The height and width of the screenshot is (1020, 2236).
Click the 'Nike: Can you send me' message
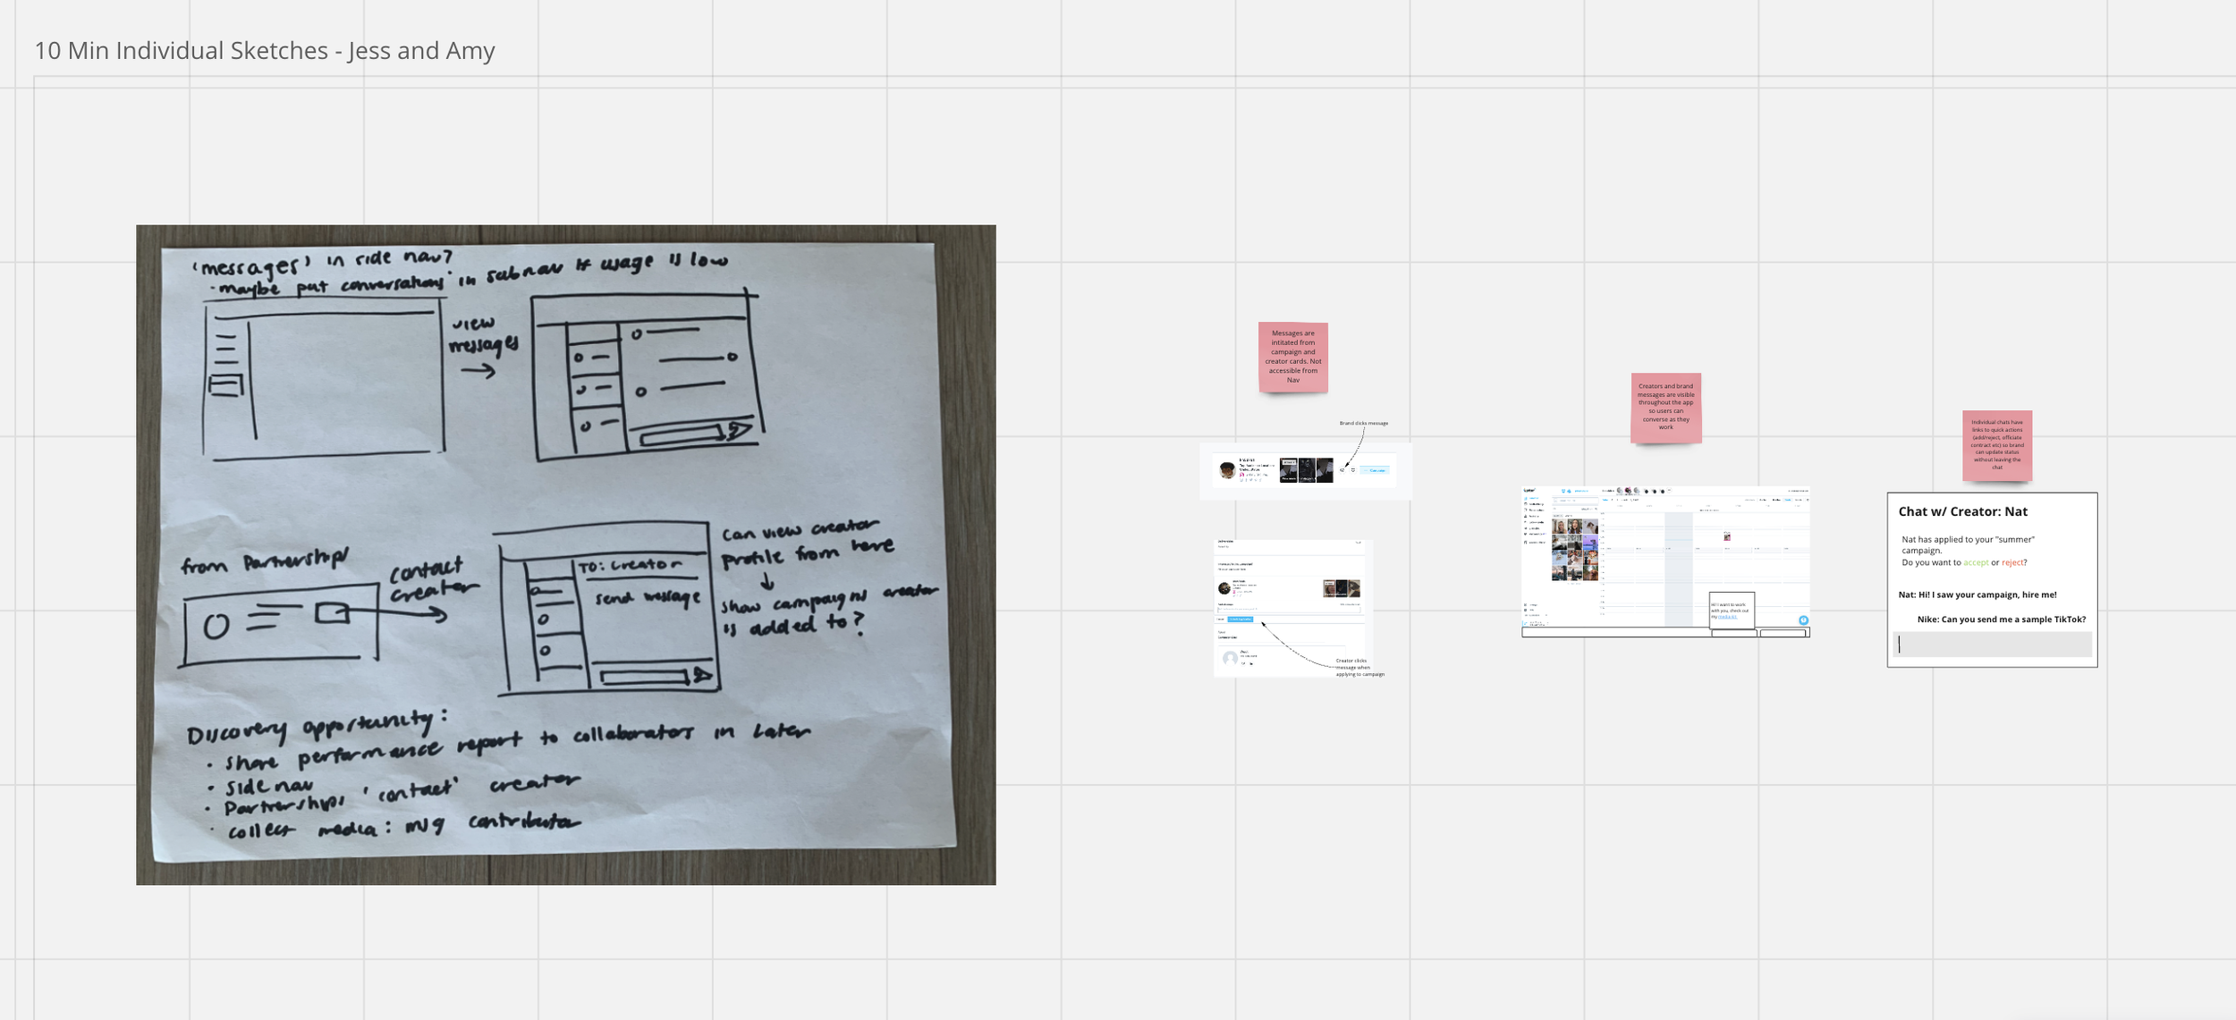2000,619
